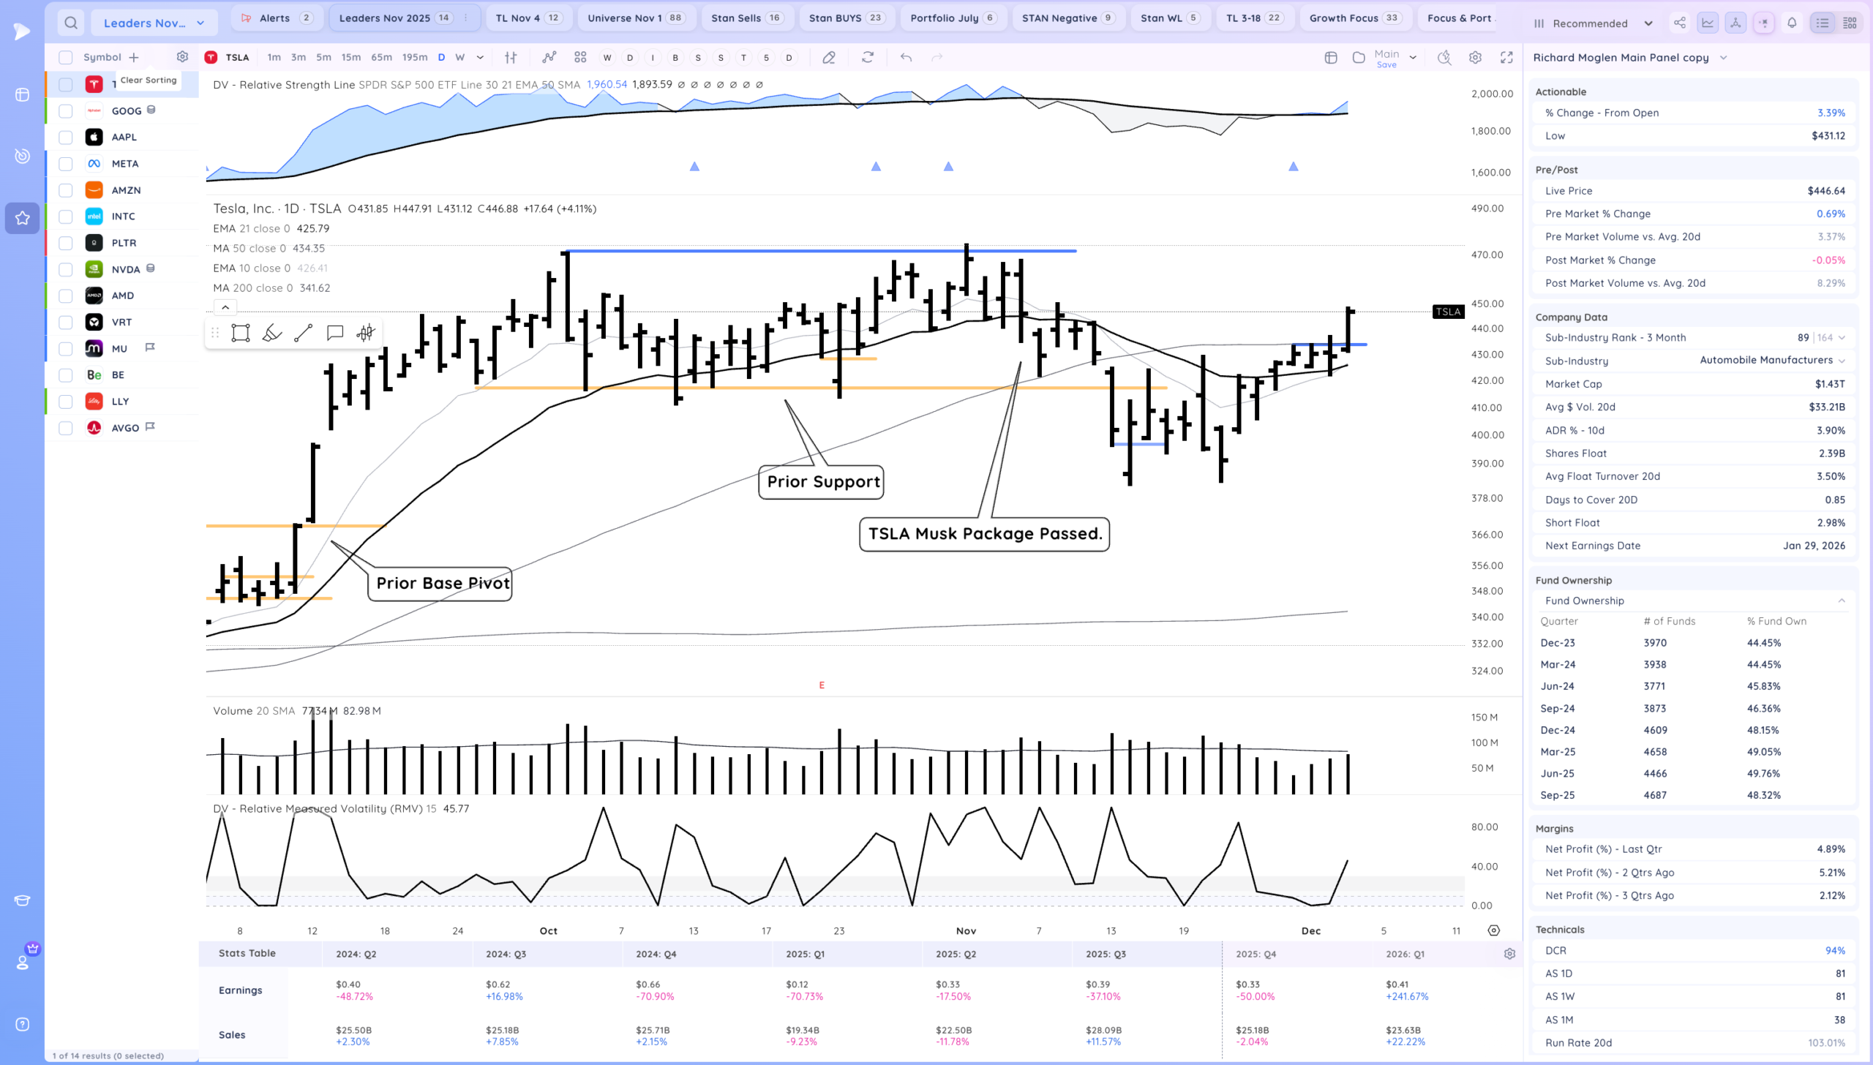Toggle the select-all Symbol checkbox
Screen dimensions: 1873x1065
(x=66, y=57)
